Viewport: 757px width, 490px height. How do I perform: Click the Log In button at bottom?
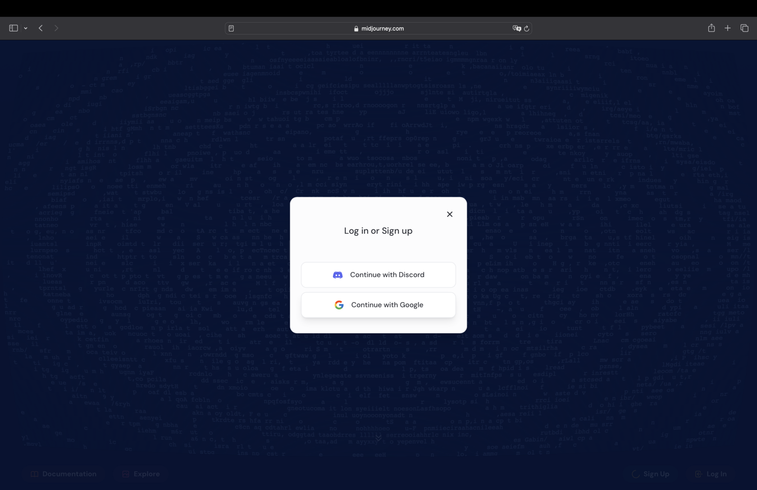(x=711, y=474)
